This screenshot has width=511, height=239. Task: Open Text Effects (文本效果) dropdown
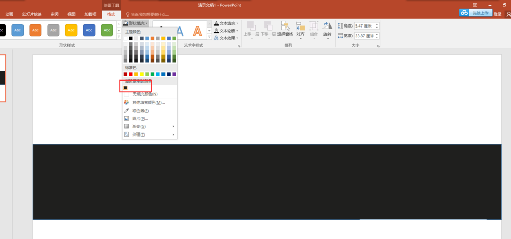coord(226,38)
